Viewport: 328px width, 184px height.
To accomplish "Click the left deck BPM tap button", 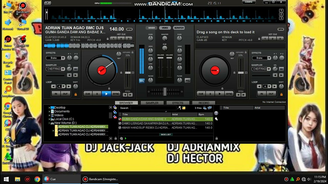I will pos(129,29).
